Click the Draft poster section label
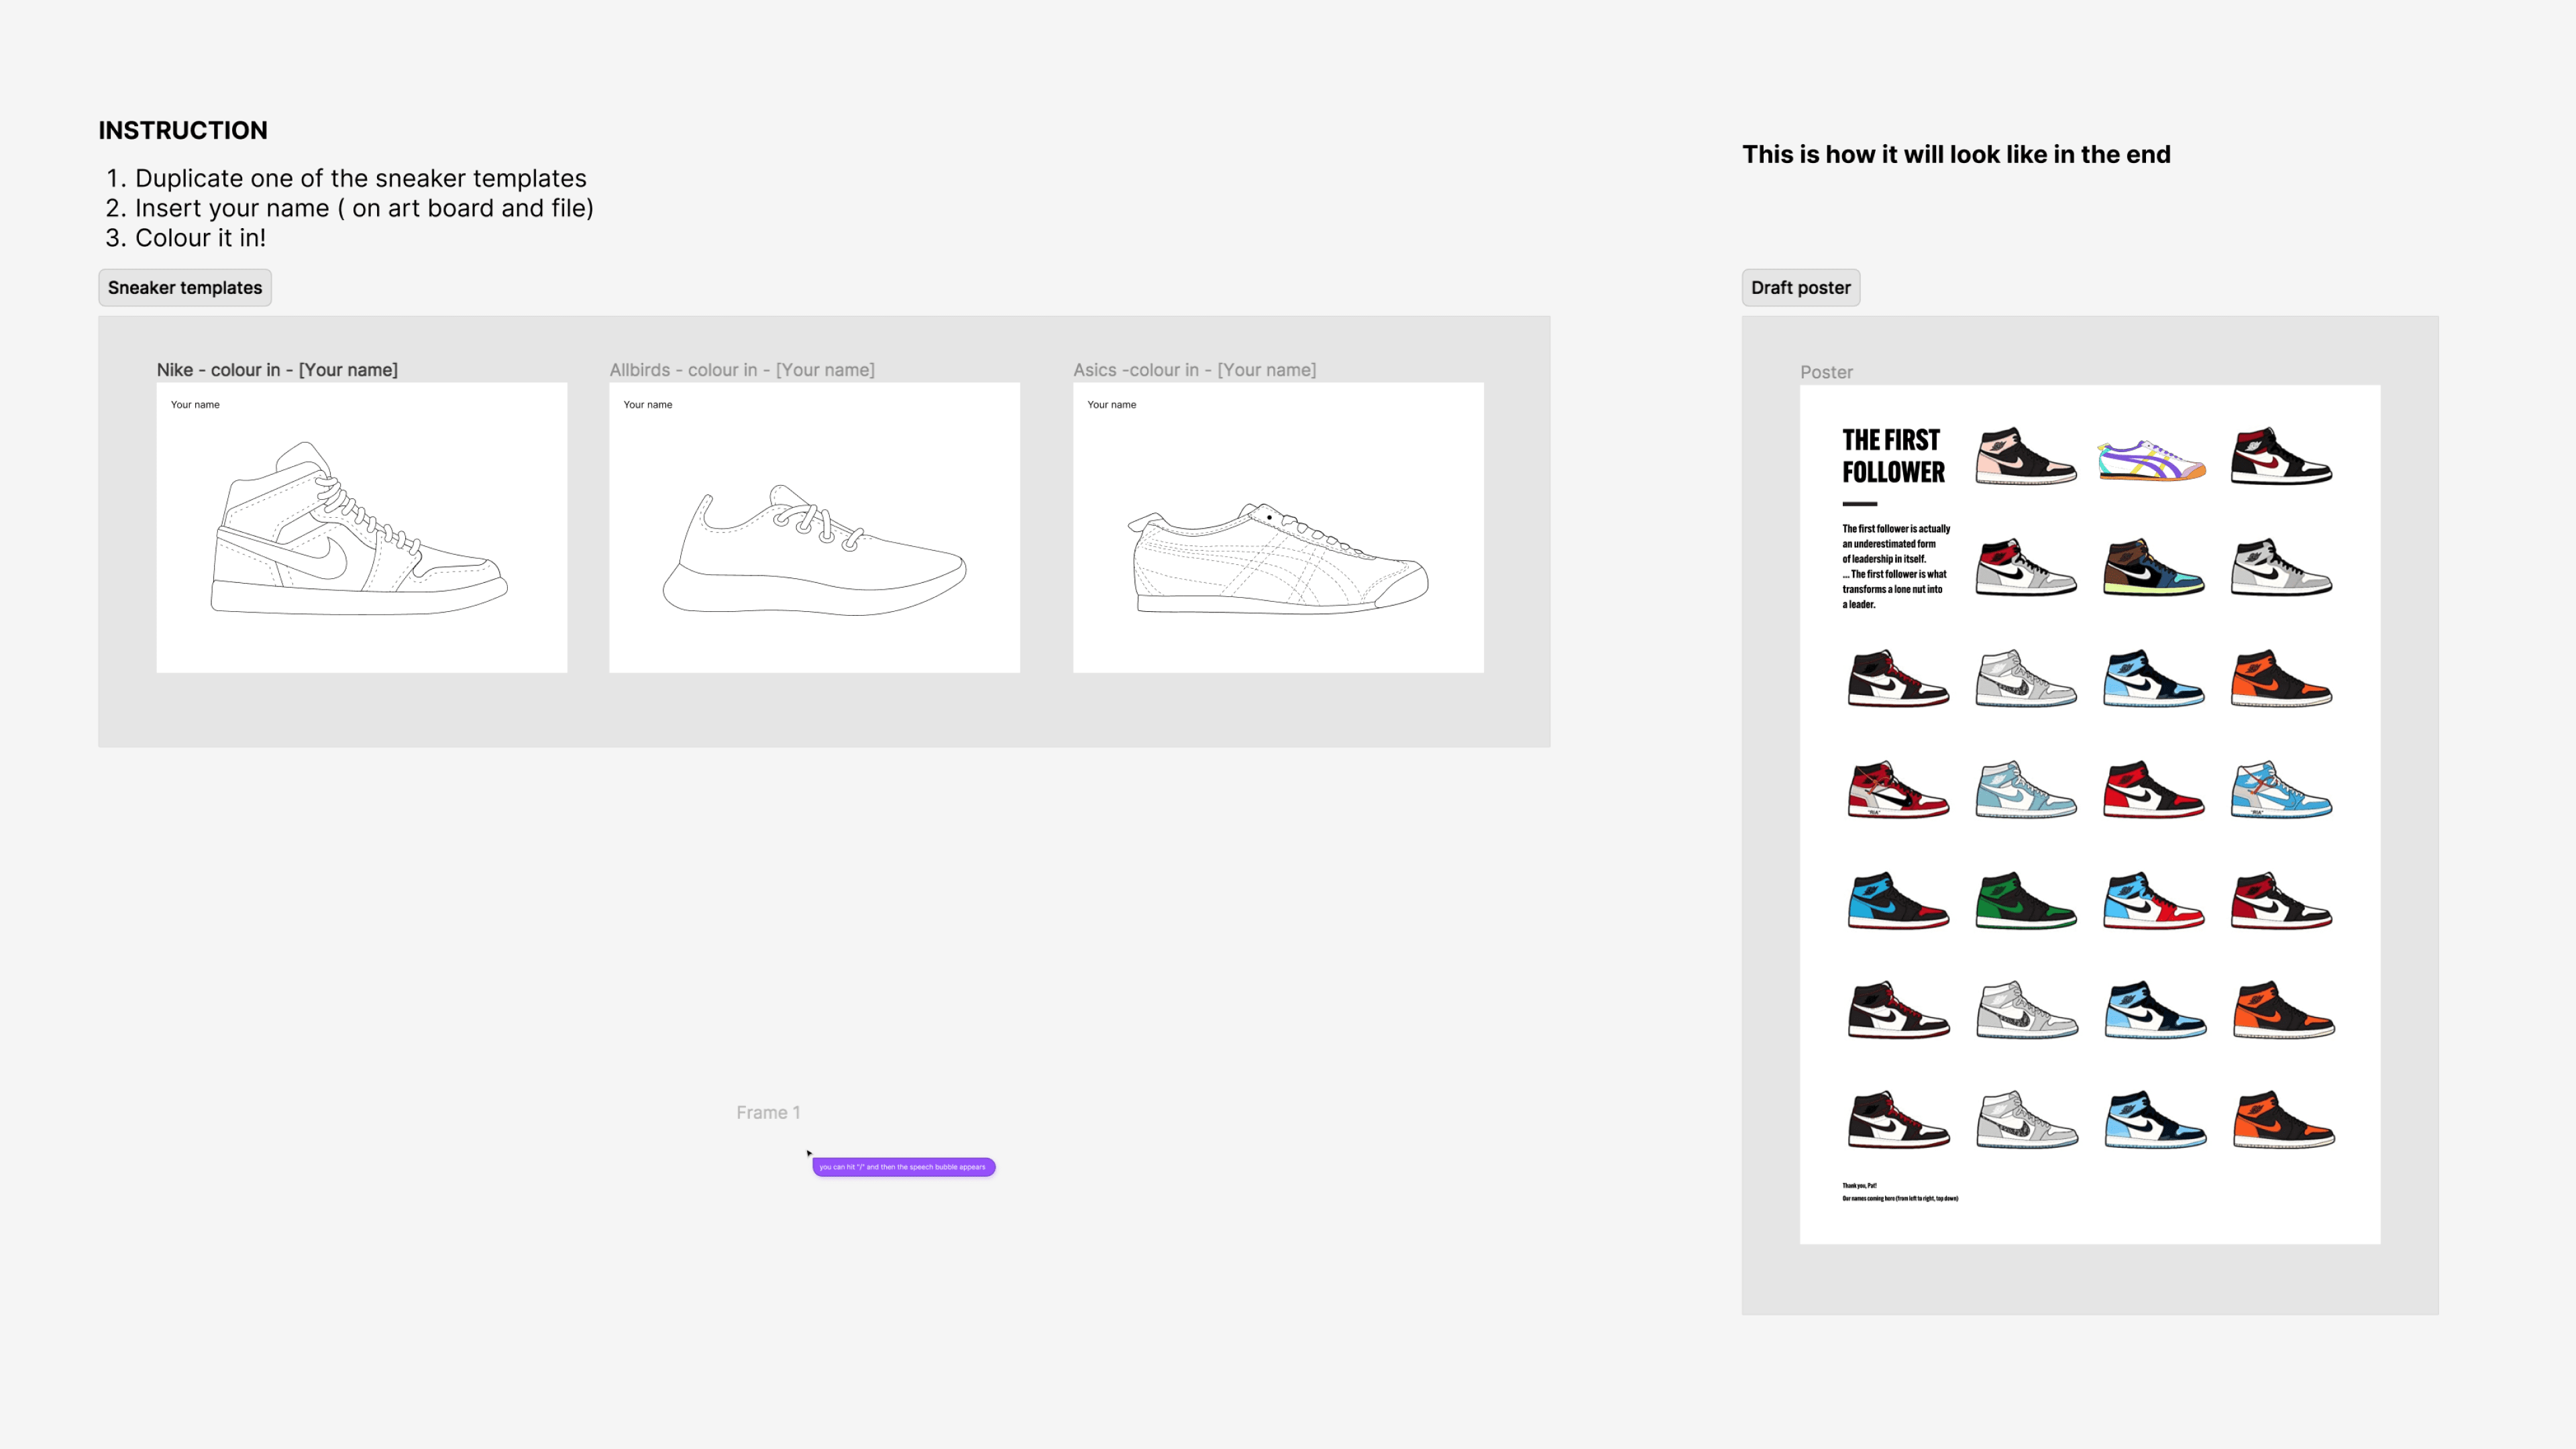The image size is (2576, 1449). (1800, 288)
